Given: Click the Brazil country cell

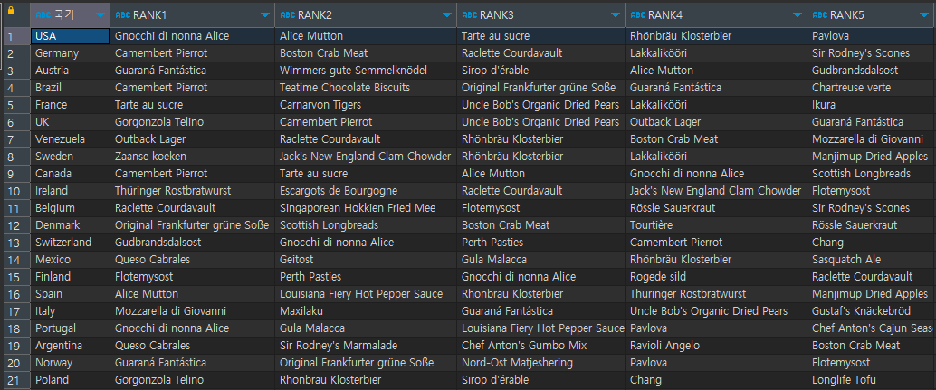Looking at the screenshot, I should point(70,88).
